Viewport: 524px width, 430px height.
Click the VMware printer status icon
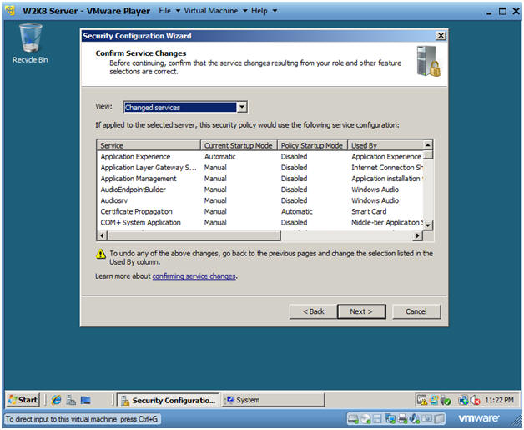pos(403,418)
